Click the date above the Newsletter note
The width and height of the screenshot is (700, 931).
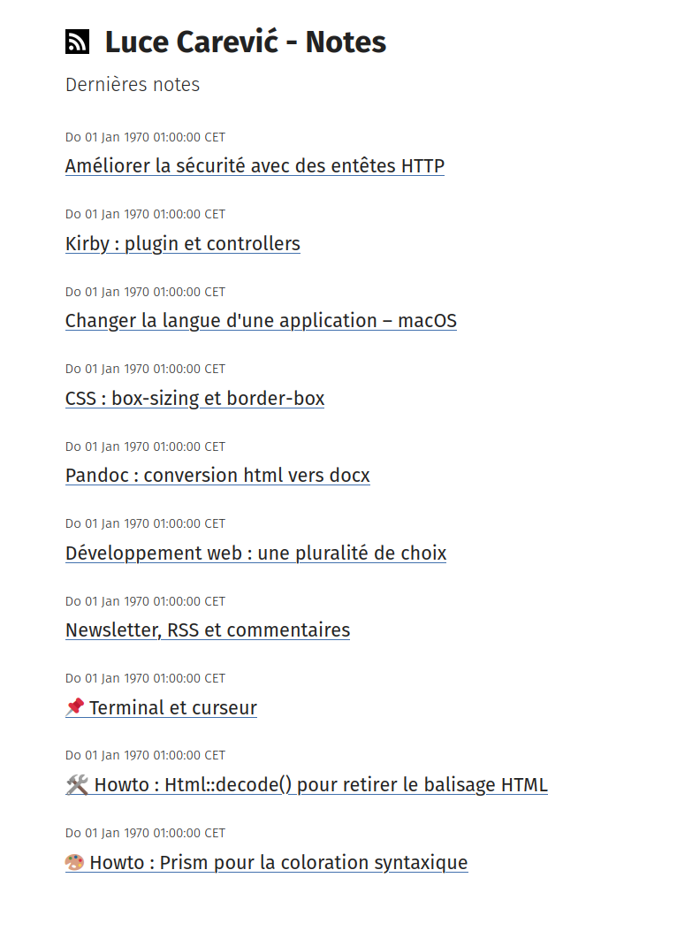[x=145, y=601]
